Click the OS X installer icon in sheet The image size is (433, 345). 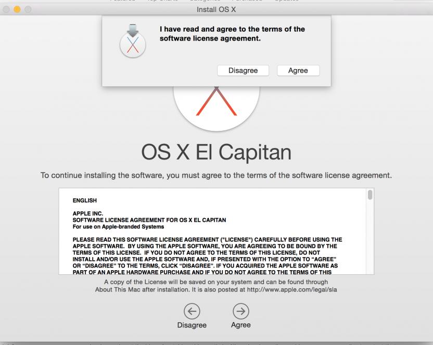coord(133,42)
